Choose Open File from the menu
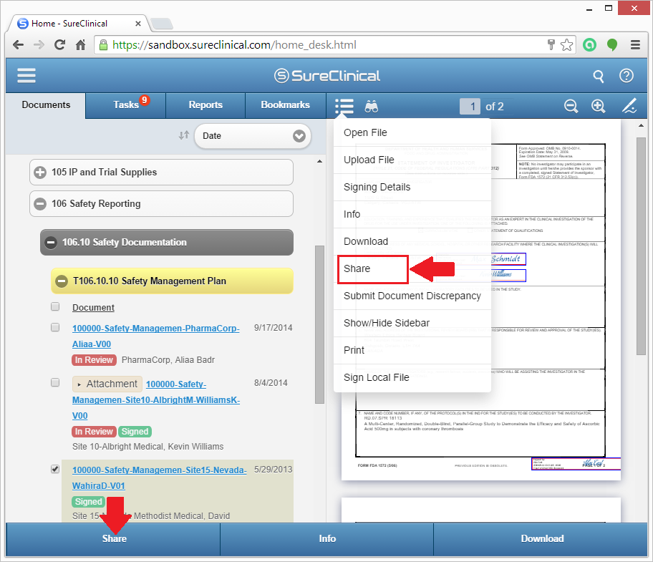Viewport: 653px width, 562px height. [412, 132]
